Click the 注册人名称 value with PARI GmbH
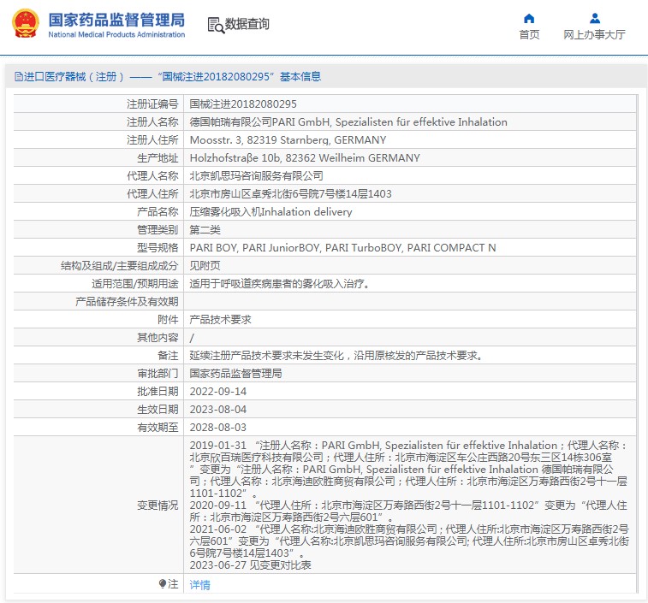The image size is (648, 603). tap(348, 122)
